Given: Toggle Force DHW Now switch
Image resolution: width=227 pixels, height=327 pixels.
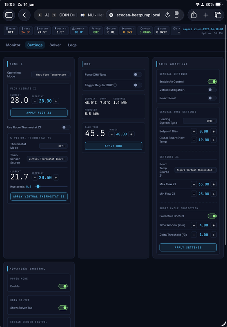Looking at the screenshot, I should [138, 74].
